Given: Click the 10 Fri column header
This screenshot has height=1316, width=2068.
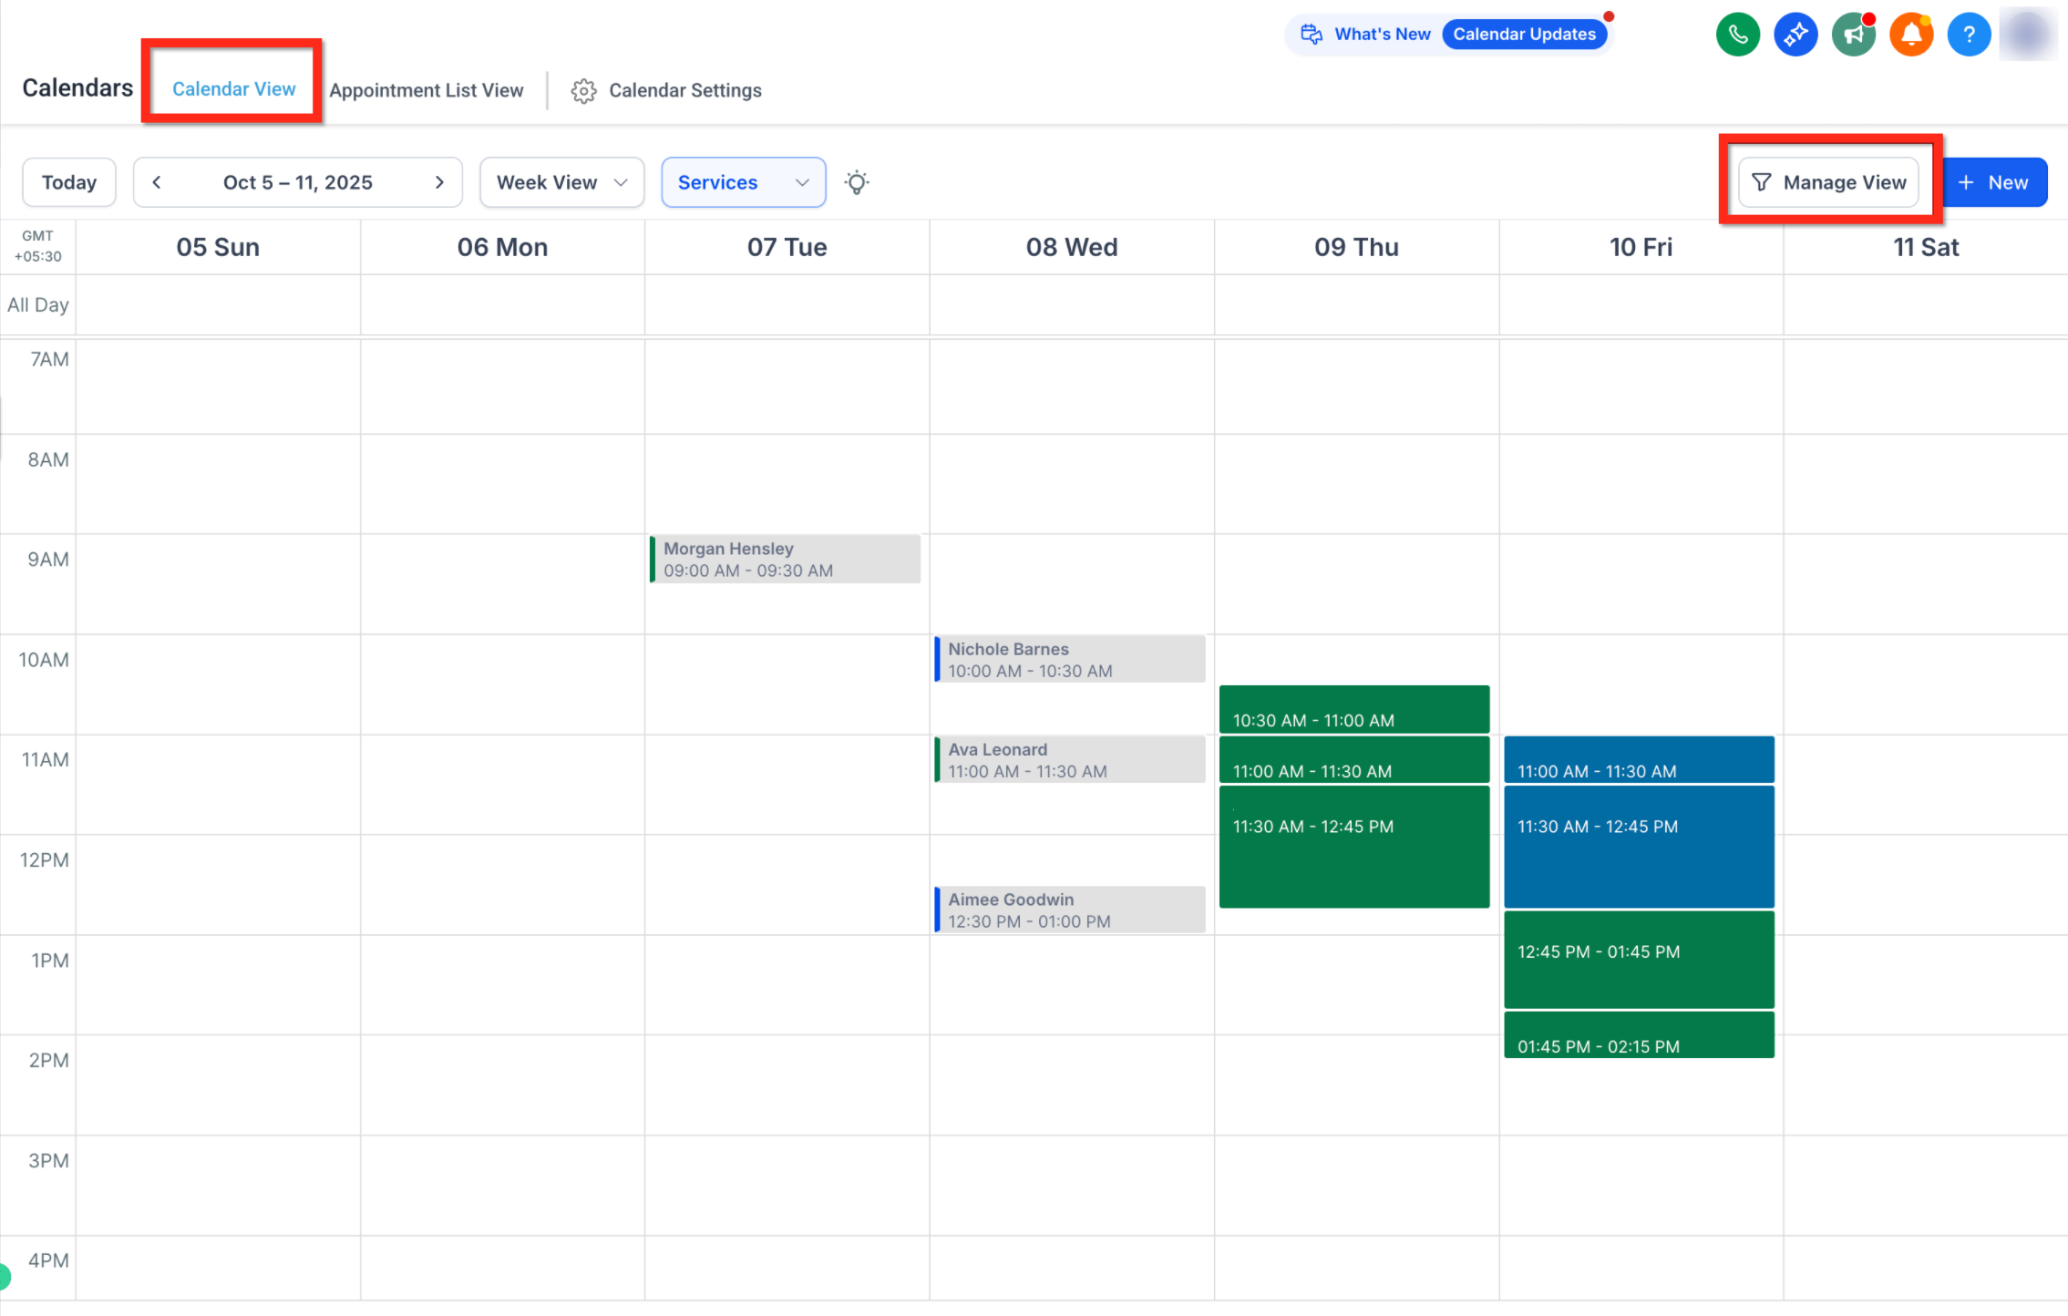Looking at the screenshot, I should 1641,247.
